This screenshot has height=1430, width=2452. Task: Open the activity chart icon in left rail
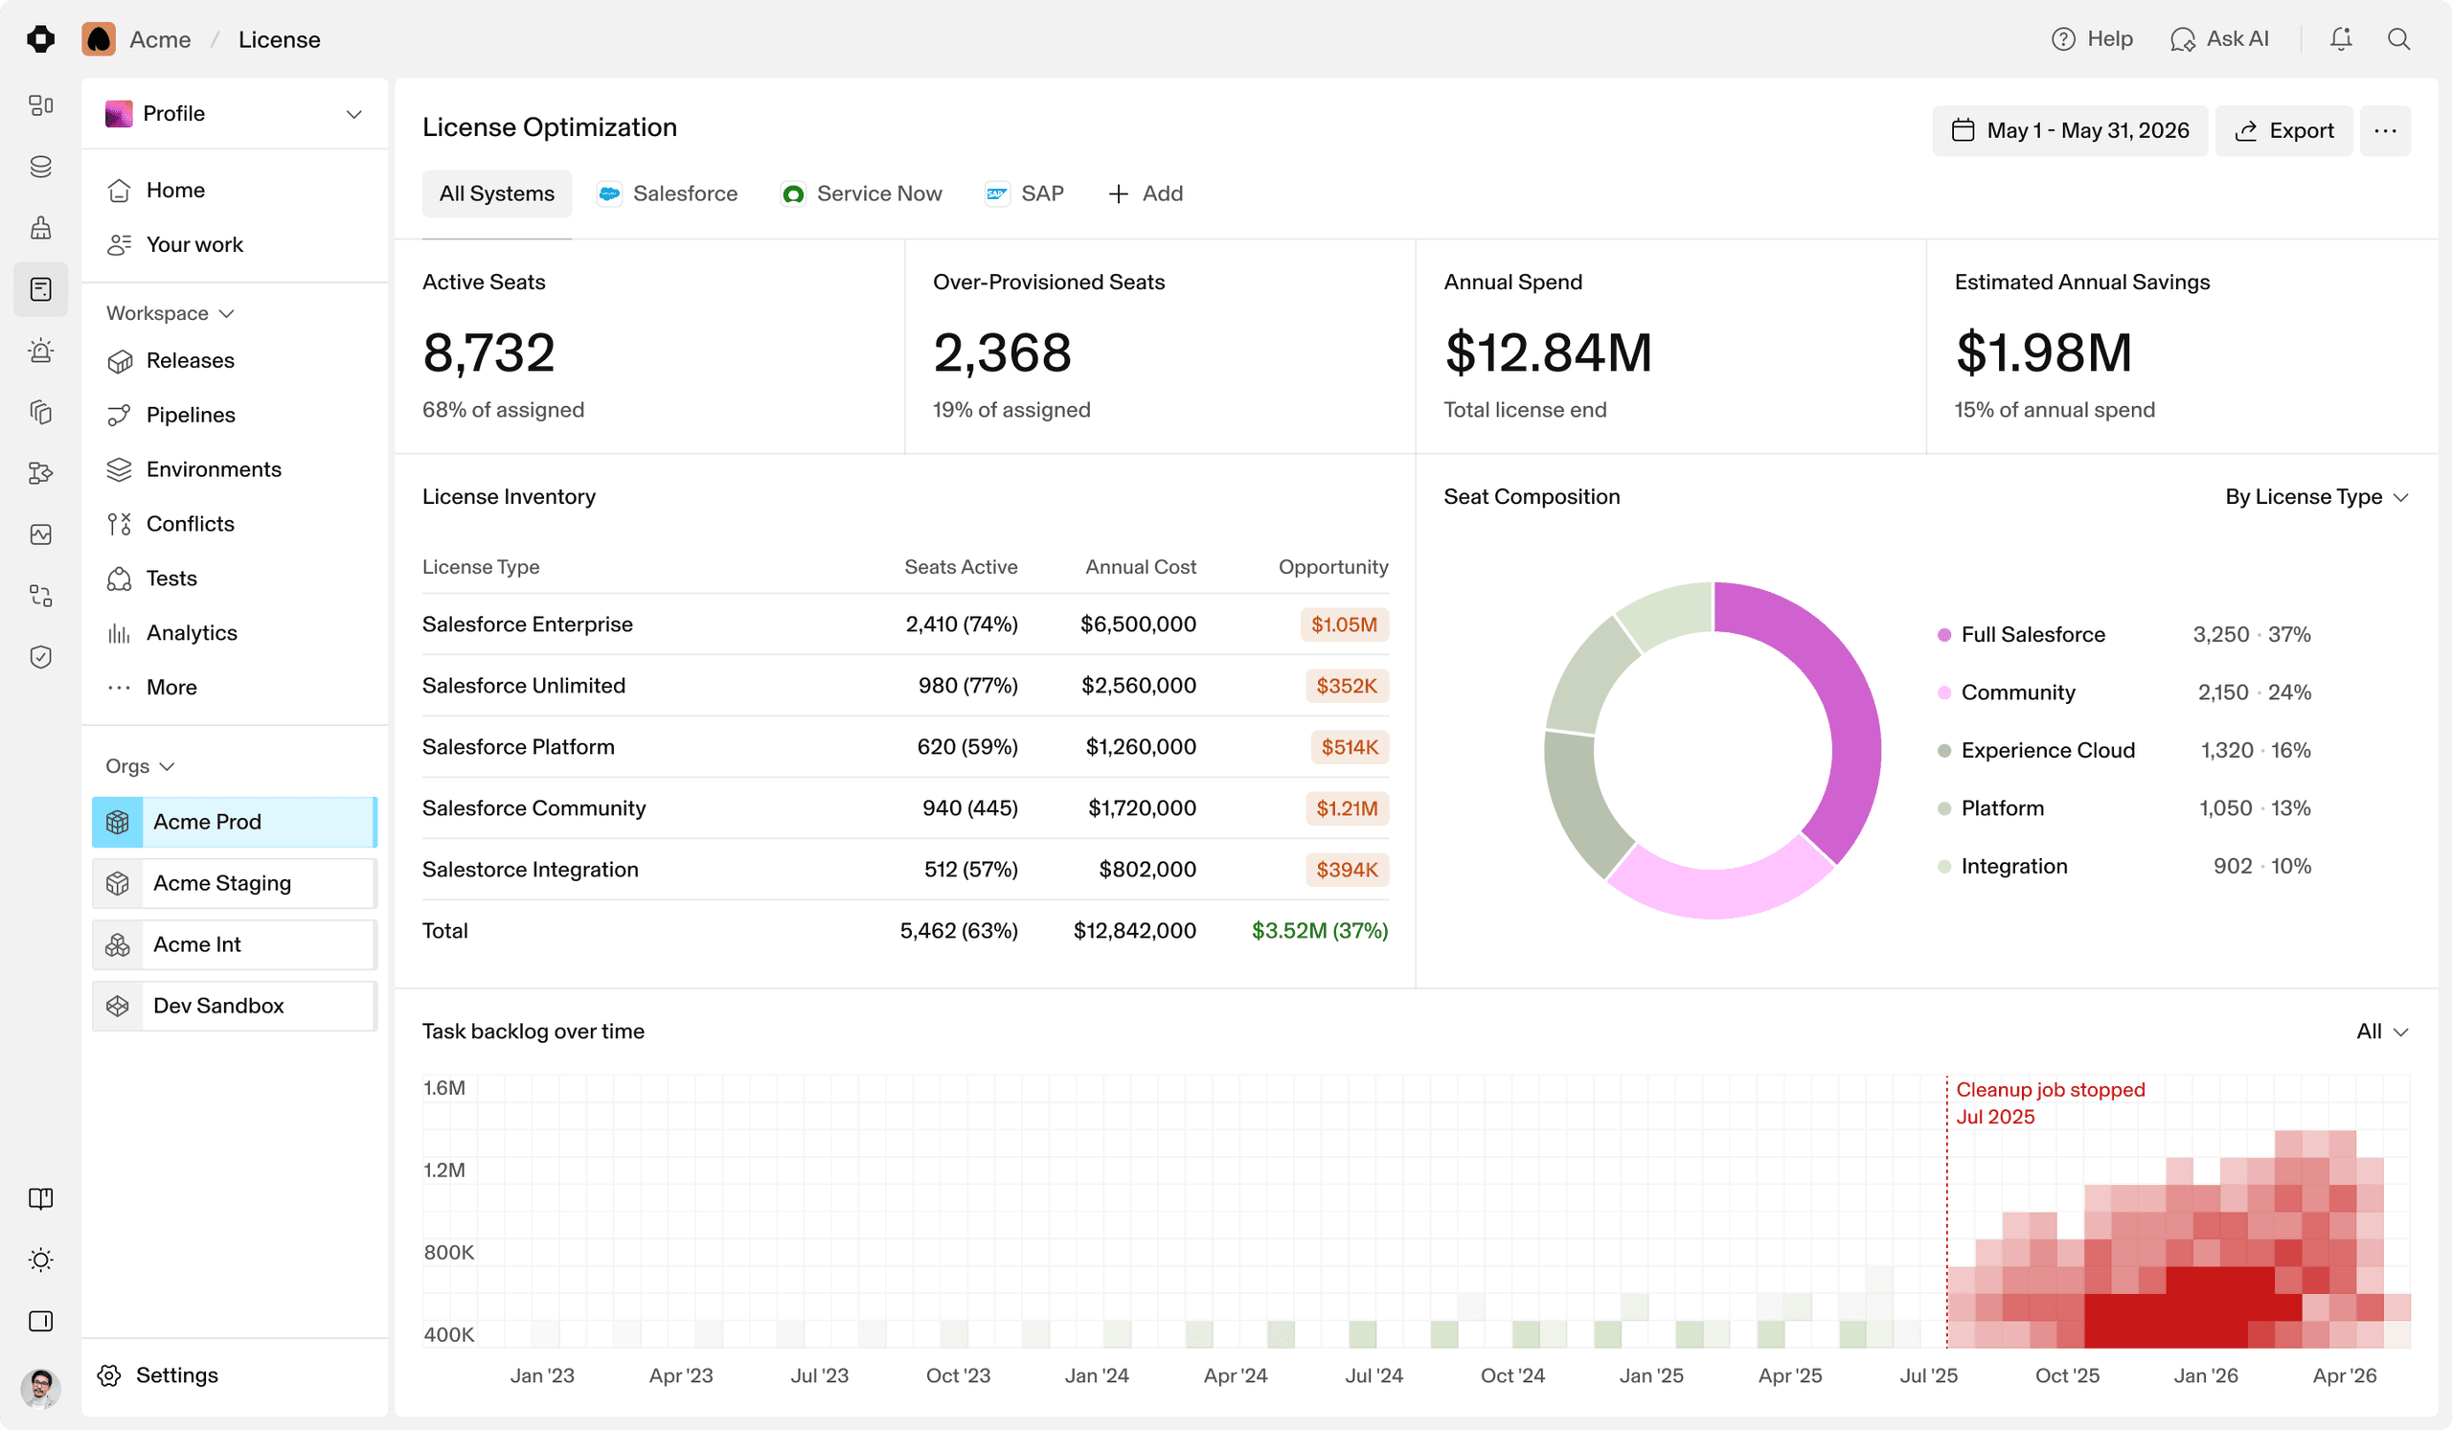click(41, 534)
